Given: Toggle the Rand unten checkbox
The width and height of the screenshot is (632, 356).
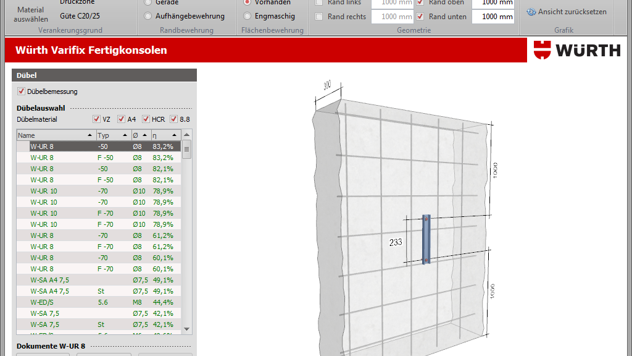Looking at the screenshot, I should click(420, 17).
